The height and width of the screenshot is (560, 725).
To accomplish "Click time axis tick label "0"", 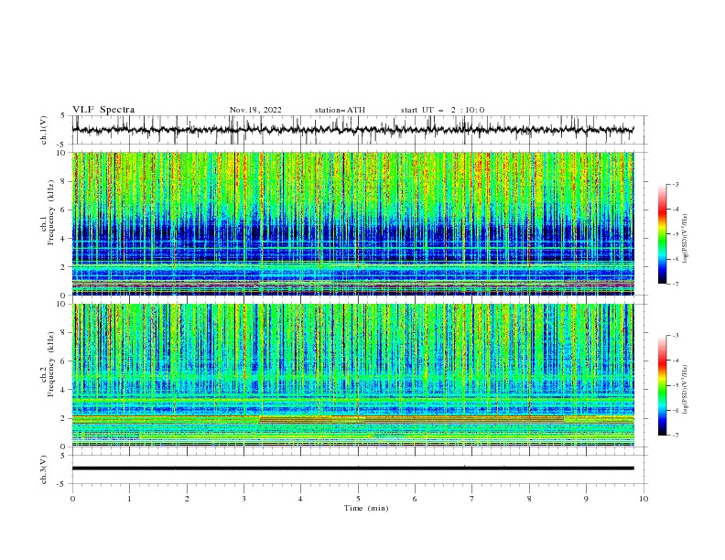I will [72, 499].
